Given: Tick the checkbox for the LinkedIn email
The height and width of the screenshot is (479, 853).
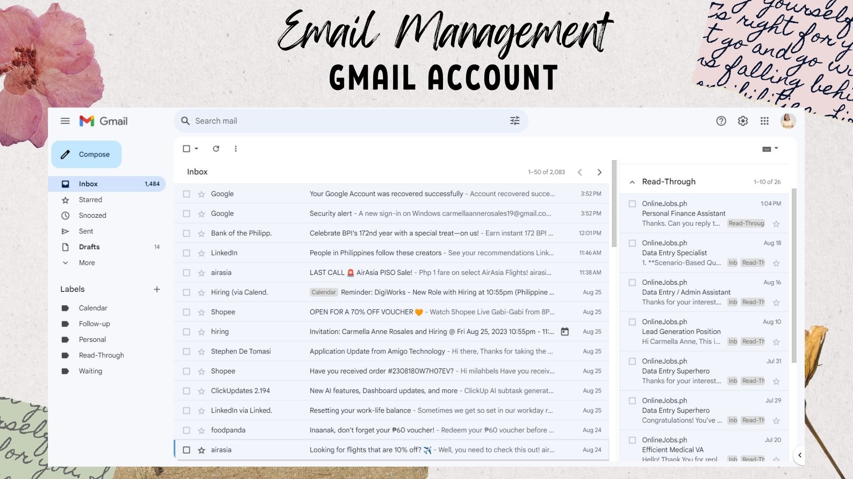Looking at the screenshot, I should 187,253.
